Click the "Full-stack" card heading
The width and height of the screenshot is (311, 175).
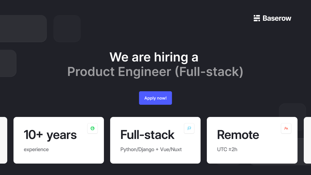click(x=147, y=135)
